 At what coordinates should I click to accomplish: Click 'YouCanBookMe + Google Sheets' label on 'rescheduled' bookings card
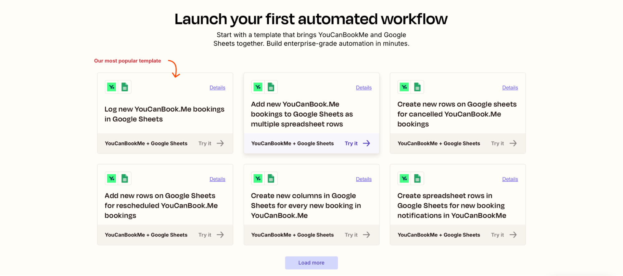tap(146, 235)
